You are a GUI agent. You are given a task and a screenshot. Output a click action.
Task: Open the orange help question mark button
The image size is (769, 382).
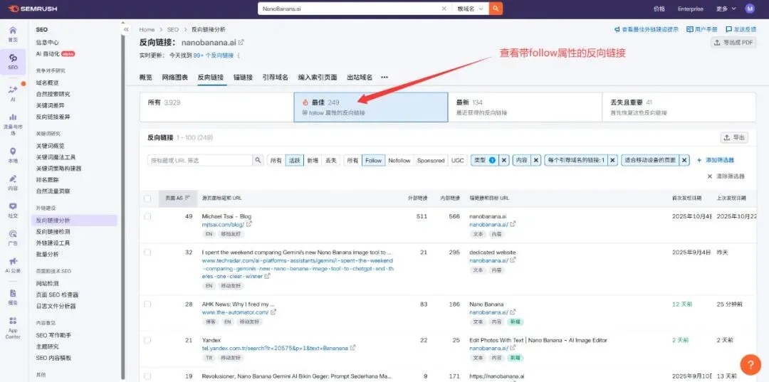pyautogui.click(x=750, y=364)
